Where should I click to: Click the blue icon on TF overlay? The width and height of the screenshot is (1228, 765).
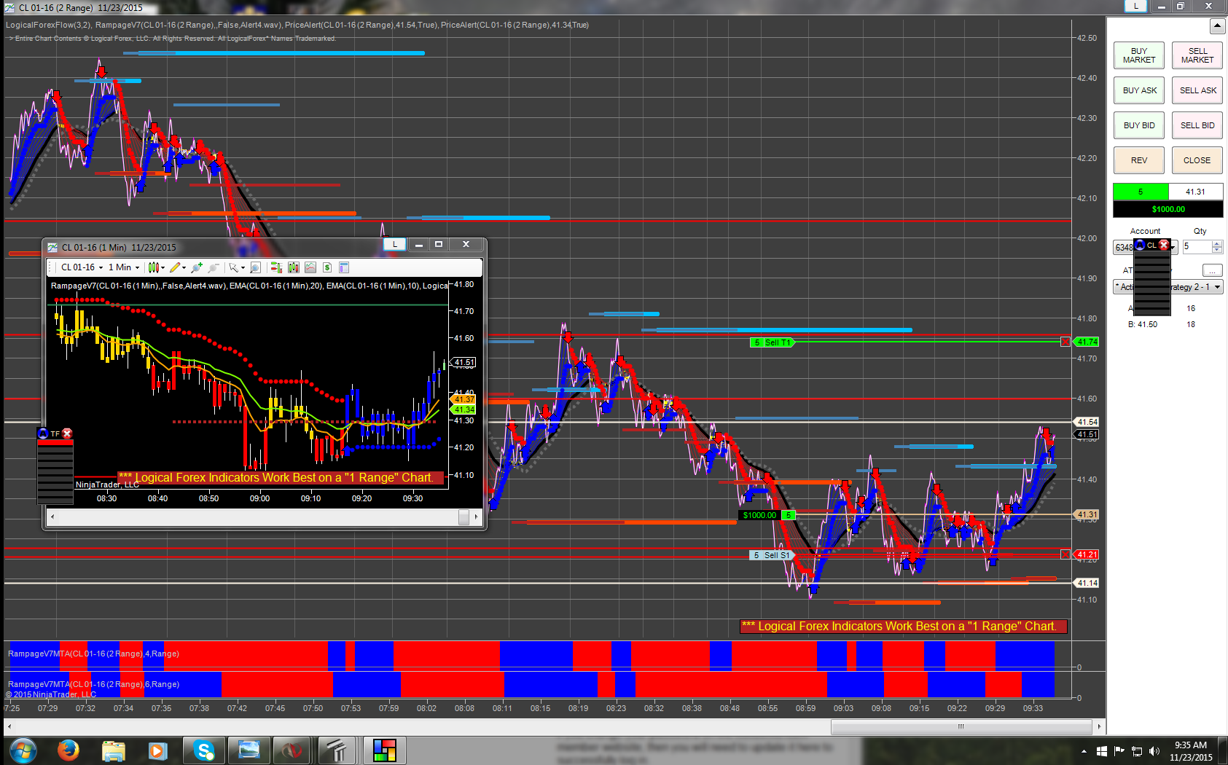coord(43,433)
